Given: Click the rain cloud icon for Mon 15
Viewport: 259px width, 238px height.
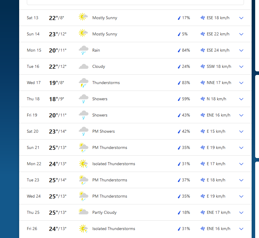Looking at the screenshot, I should [x=83, y=50].
